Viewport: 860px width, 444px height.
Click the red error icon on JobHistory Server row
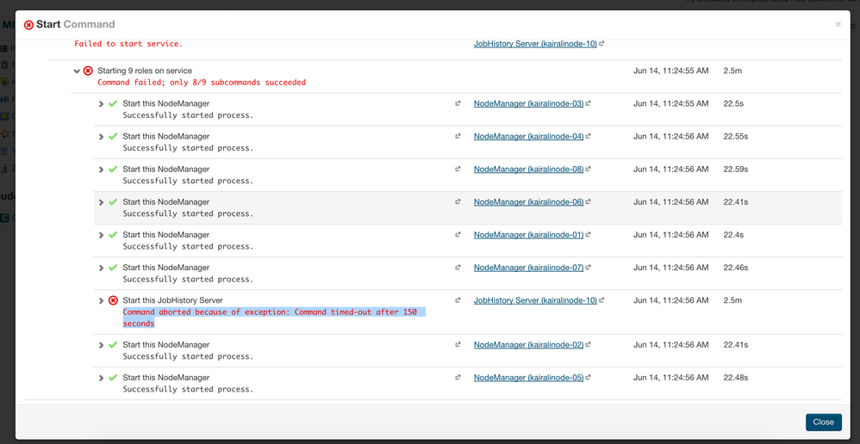click(x=113, y=300)
